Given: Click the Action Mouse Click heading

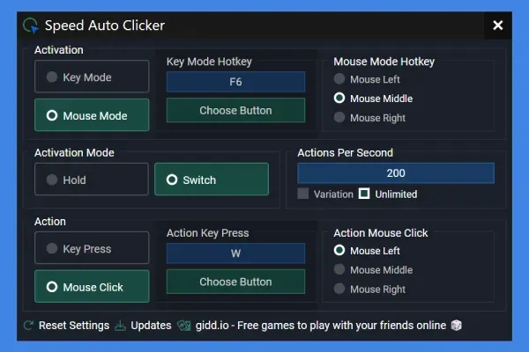Looking at the screenshot, I should pyautogui.click(x=381, y=233).
